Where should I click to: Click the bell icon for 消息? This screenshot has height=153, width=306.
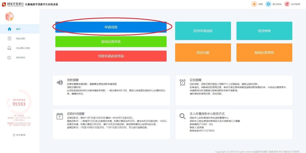tap(254, 4)
